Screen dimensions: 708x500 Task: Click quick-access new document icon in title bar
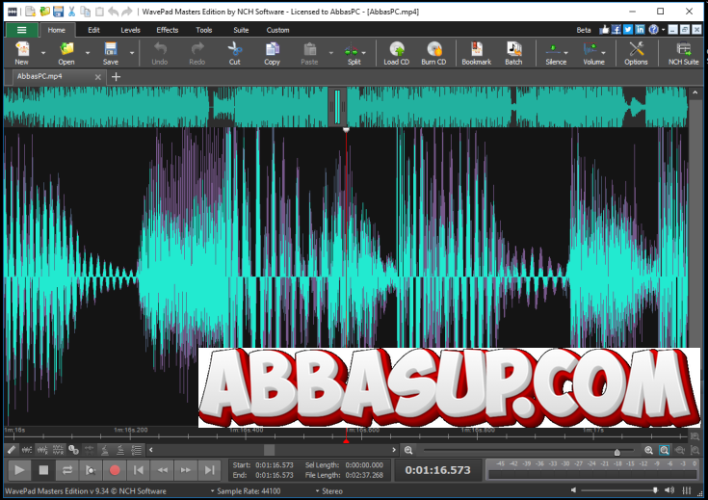click(x=30, y=12)
